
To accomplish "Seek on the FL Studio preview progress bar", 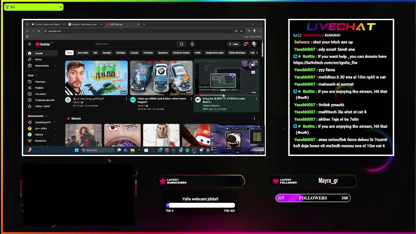I will [226, 95].
